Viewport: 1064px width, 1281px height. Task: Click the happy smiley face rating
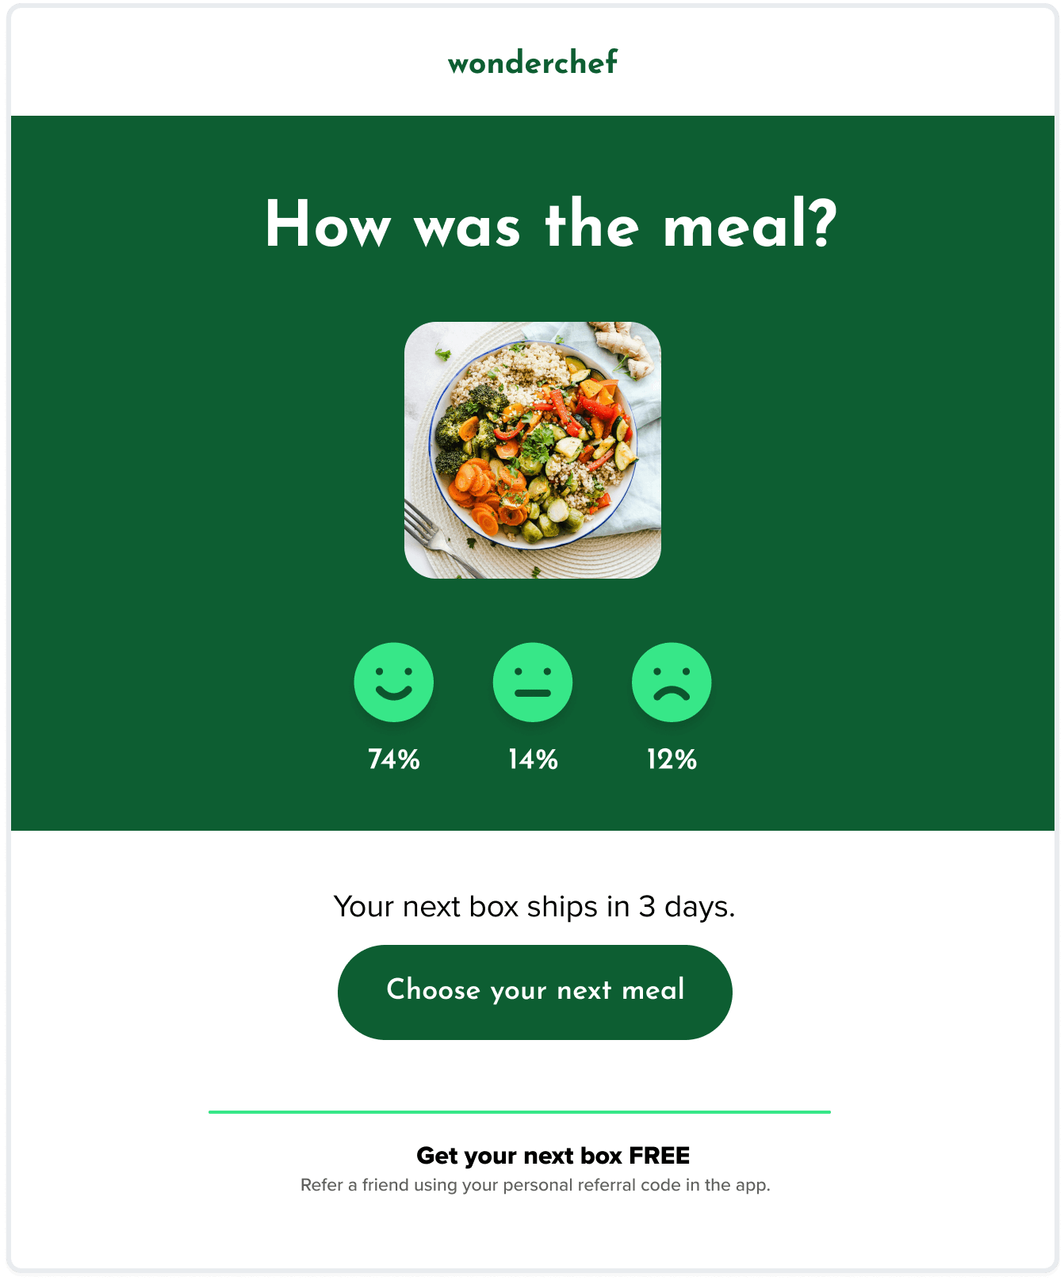point(393,682)
